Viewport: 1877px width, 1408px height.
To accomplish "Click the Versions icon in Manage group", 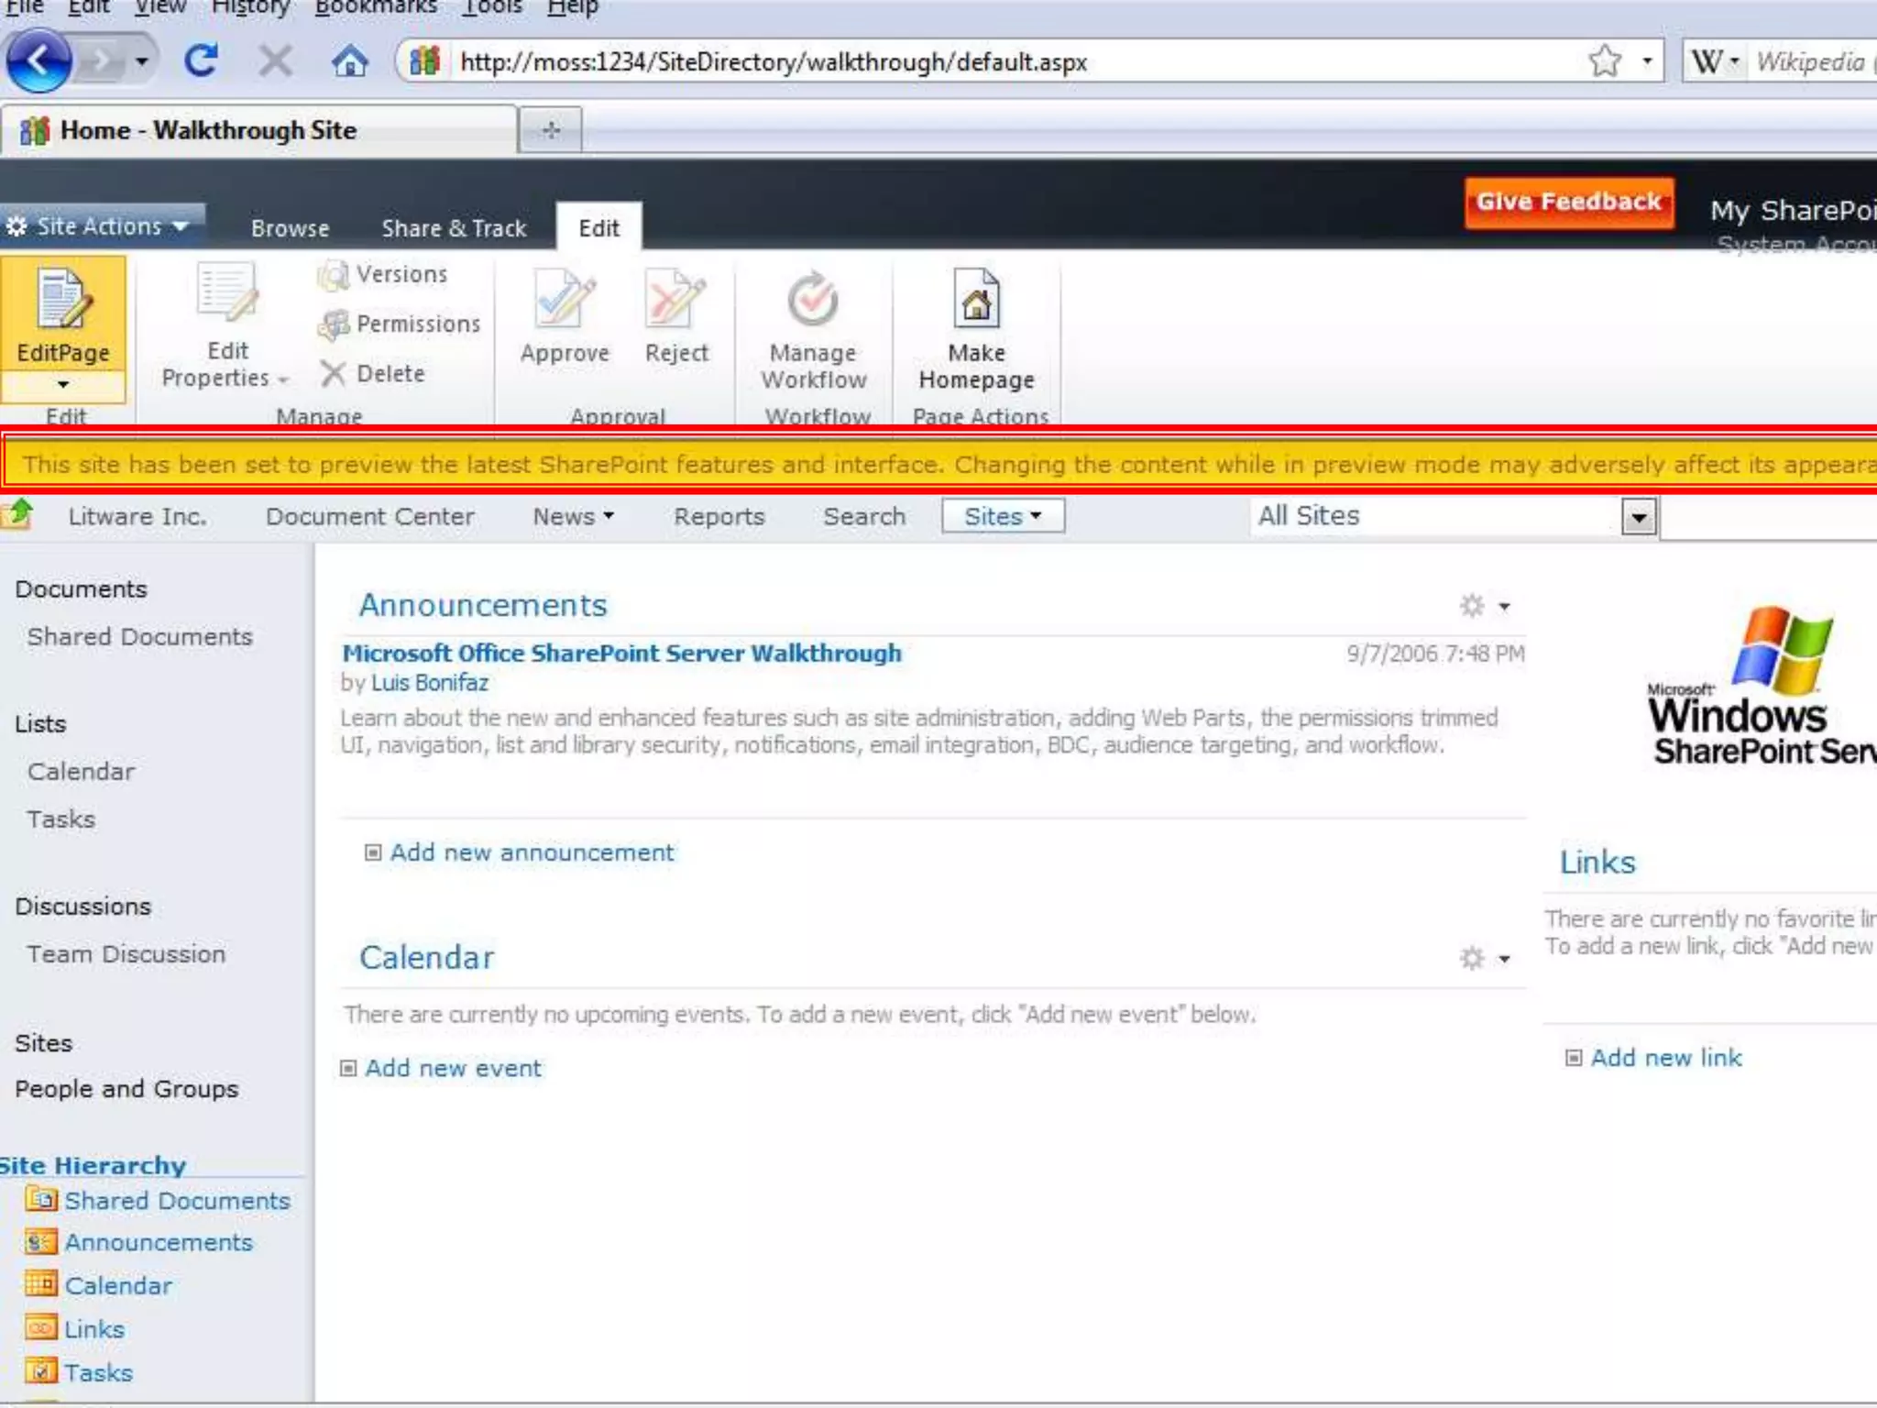I will click(x=334, y=275).
